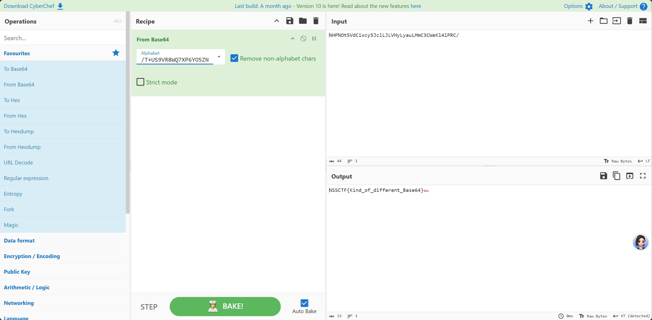Viewport: 652px width, 320px height.
Task: Toggle Remove non-alphabet chars checkbox
Action: pyautogui.click(x=234, y=58)
